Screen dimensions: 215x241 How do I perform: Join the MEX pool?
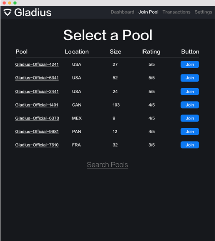[190, 118]
